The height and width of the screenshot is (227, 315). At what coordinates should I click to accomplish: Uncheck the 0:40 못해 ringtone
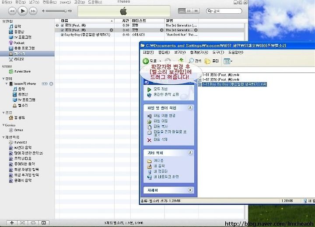pos(62,30)
